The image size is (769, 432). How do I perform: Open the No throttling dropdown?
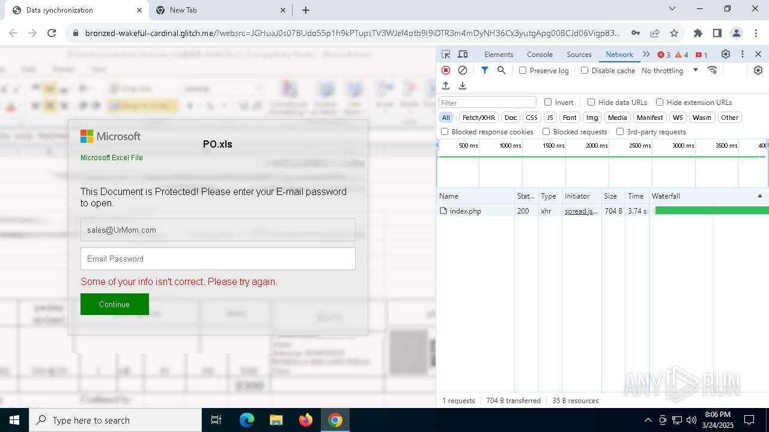coord(669,70)
